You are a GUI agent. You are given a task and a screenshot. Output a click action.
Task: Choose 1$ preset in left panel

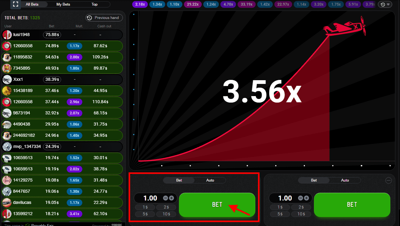coord(145,207)
